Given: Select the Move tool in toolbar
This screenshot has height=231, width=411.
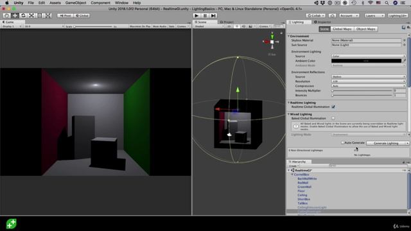Looking at the screenshot, I should pos(15,15).
